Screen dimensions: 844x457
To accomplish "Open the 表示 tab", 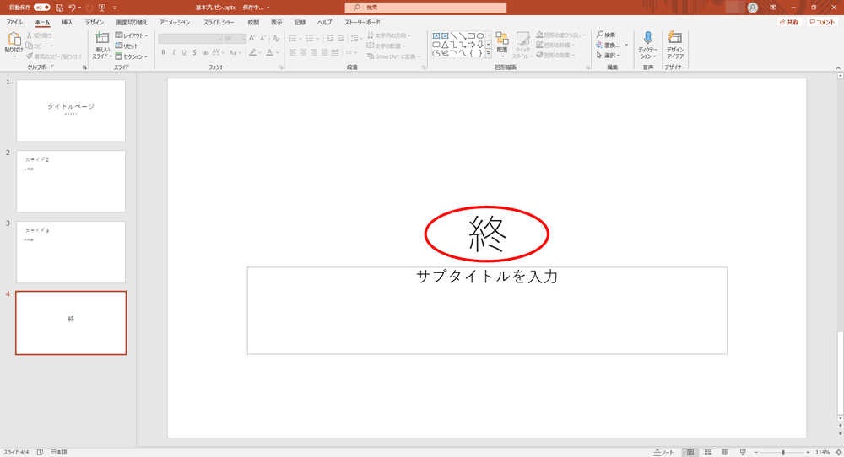I will (276, 23).
